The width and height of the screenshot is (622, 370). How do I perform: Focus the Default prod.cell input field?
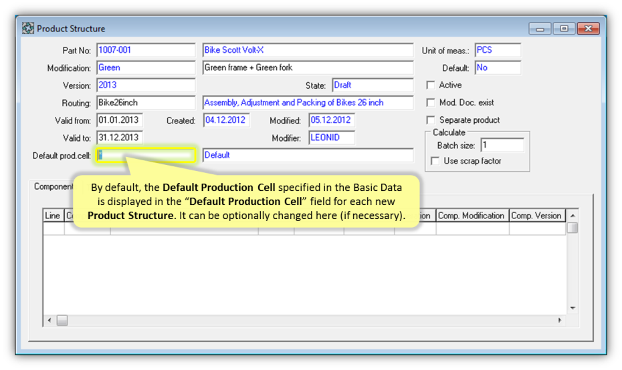coord(146,155)
